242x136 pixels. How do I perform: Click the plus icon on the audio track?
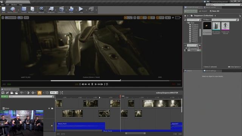pos(52,126)
